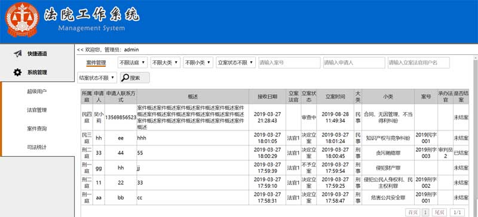Open the 立案状态不限 dropdown
This screenshot has height=217, width=478.
pos(235,63)
